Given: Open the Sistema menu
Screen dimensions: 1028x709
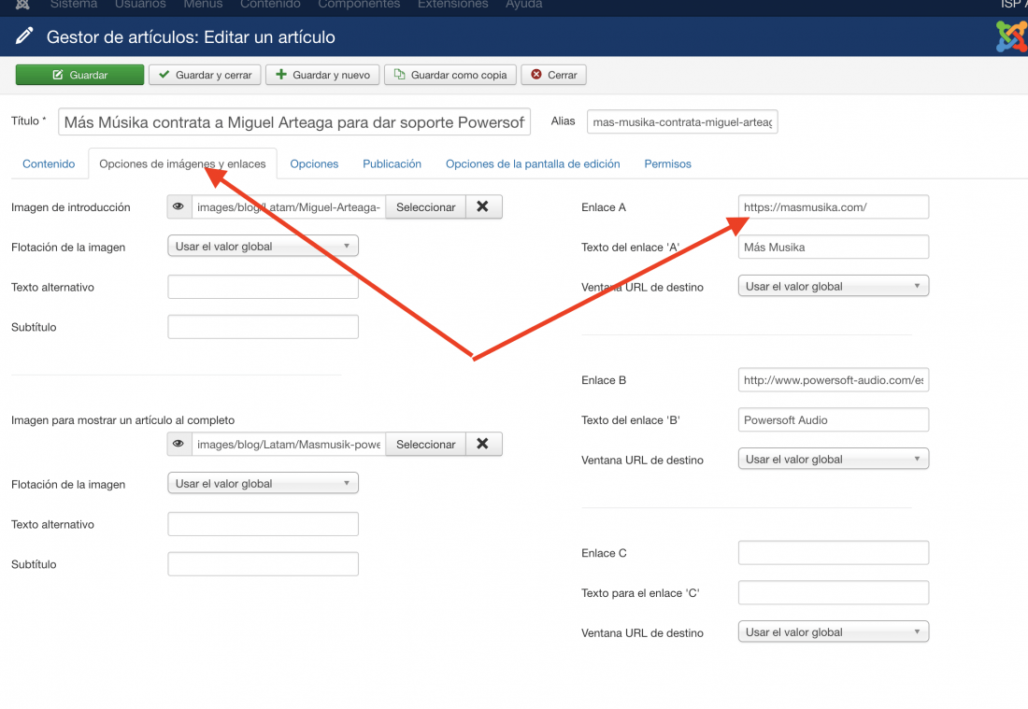Looking at the screenshot, I should pos(74,4).
